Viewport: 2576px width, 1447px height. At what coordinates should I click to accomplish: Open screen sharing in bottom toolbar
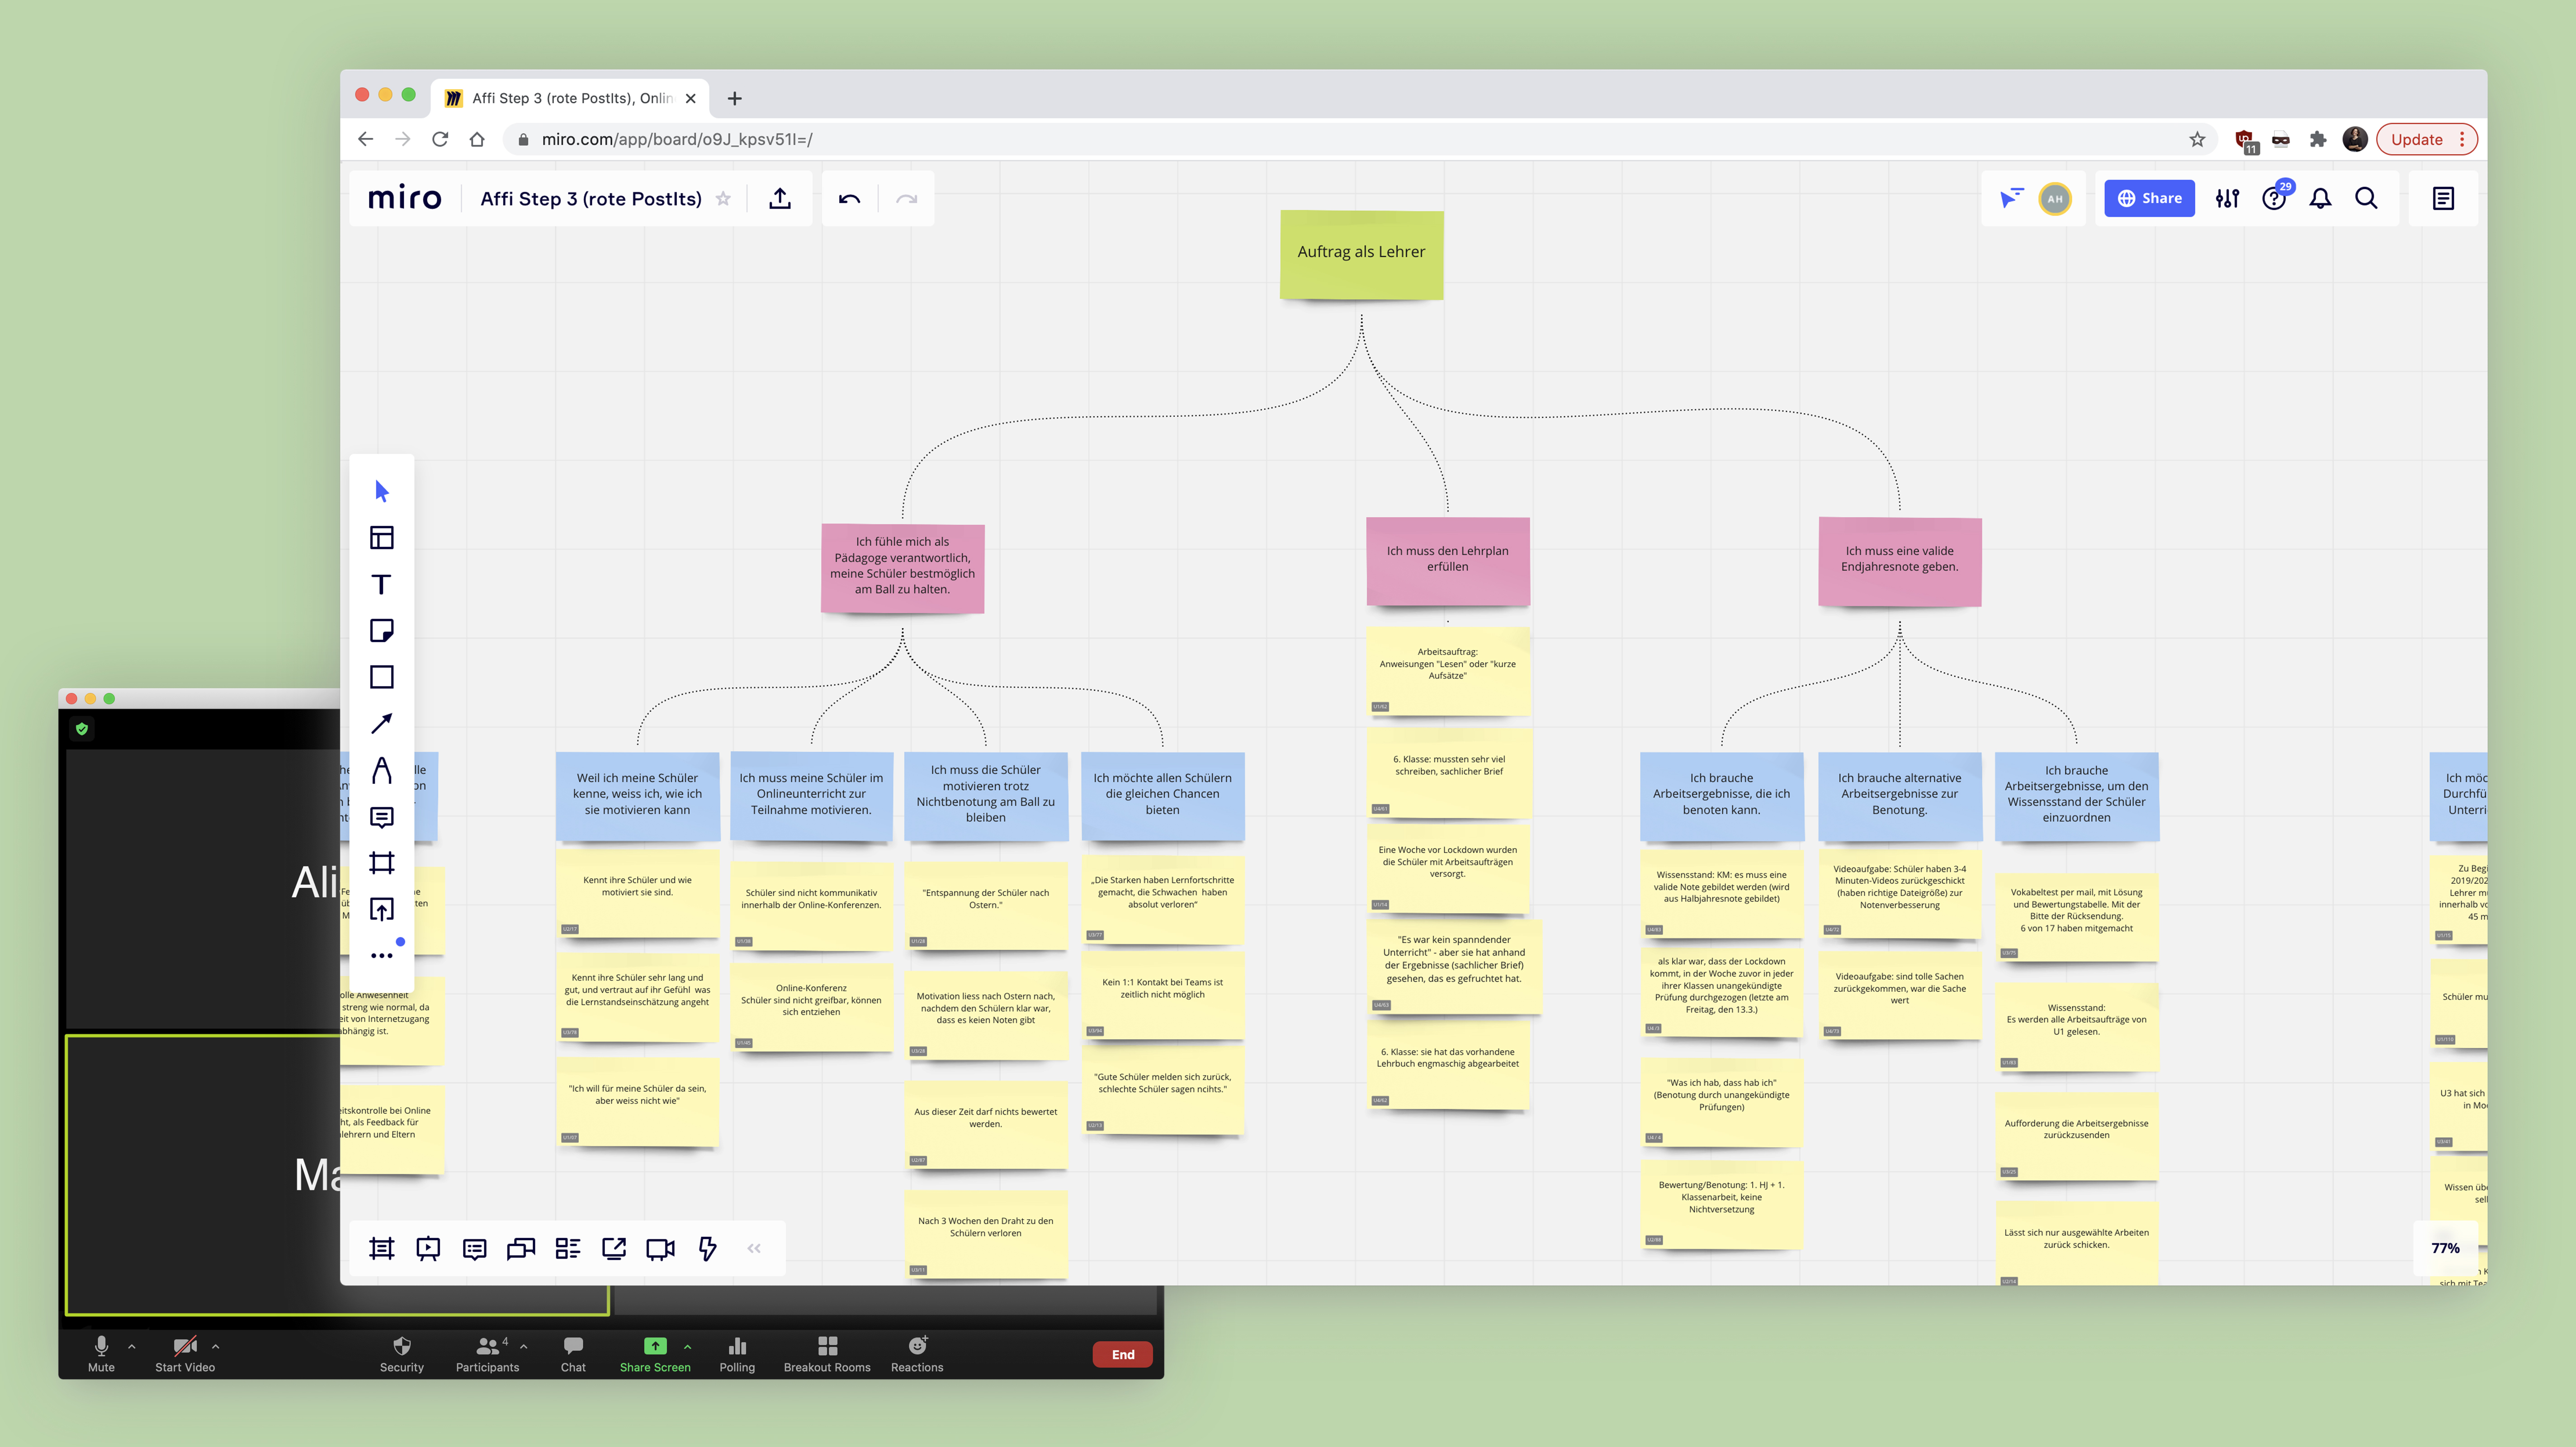click(614, 1248)
